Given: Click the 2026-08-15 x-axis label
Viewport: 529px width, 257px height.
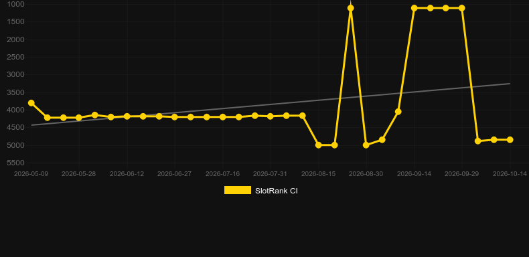Looking at the screenshot, I should pyautogui.click(x=319, y=174).
